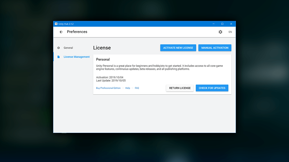Open Buy Professional Edition link
The height and width of the screenshot is (162, 289).
[x=109, y=88]
